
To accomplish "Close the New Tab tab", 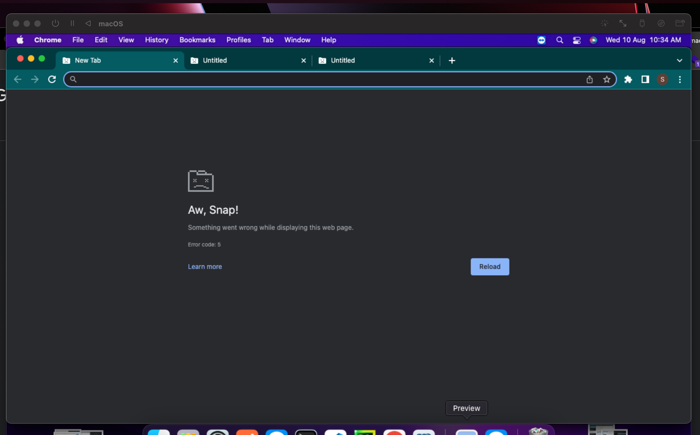I will pyautogui.click(x=175, y=61).
